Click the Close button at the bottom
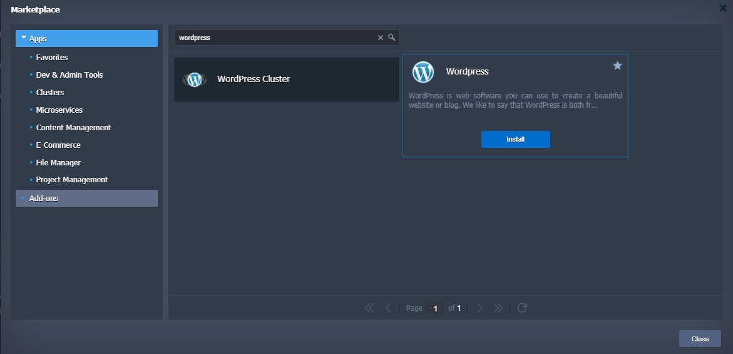Image resolution: width=733 pixels, height=354 pixels. (700, 339)
